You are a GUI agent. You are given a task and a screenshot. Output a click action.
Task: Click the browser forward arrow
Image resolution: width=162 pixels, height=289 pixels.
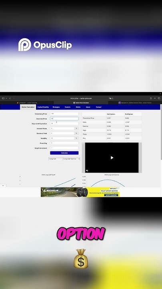(x=14, y=98)
